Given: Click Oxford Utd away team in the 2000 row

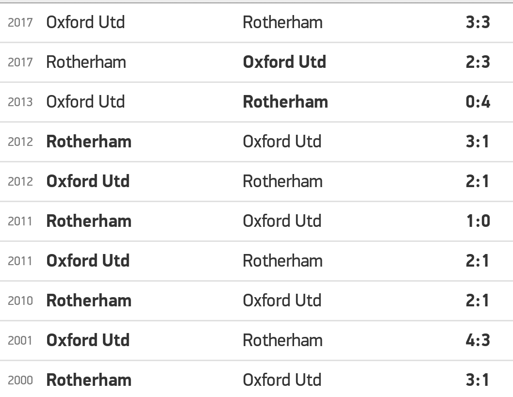Looking at the screenshot, I should click(282, 381).
